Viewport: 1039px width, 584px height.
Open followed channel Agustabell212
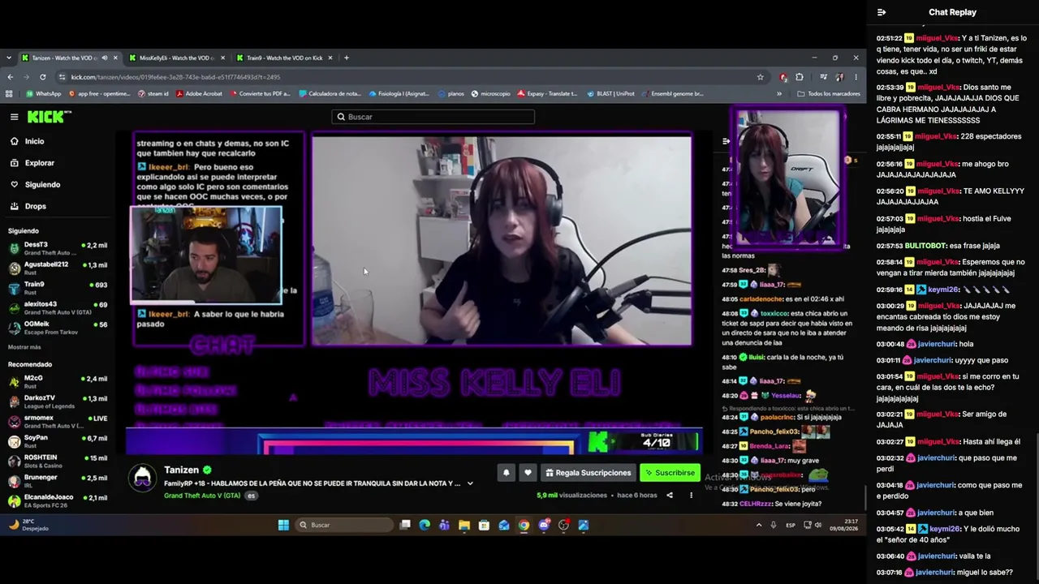click(57, 268)
